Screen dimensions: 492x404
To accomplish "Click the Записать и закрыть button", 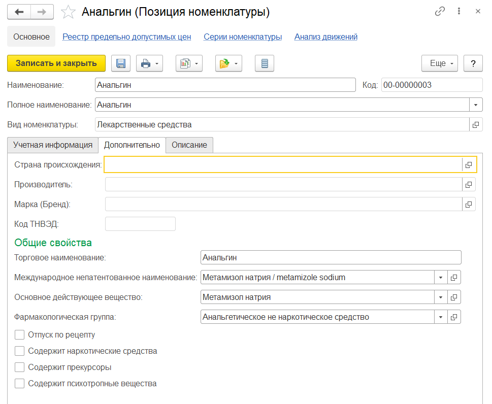I will click(56, 63).
